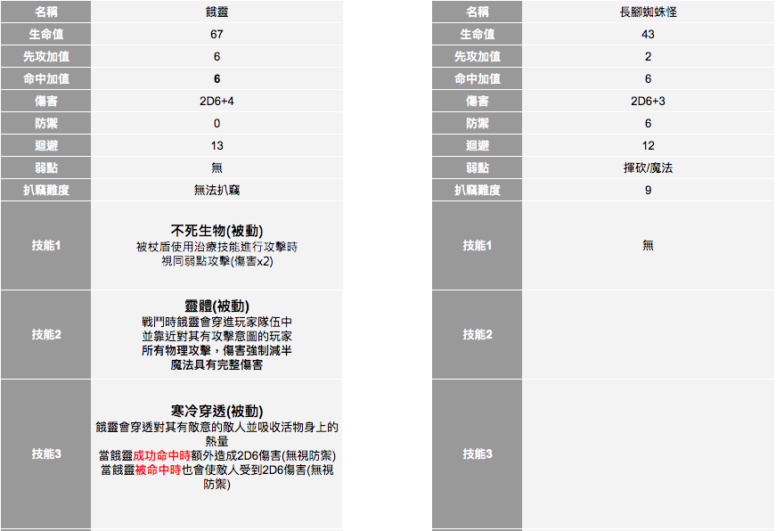The height and width of the screenshot is (531, 776).
Task: Click the 迴避 header in 餓靈's table
Action: pyautogui.click(x=46, y=145)
